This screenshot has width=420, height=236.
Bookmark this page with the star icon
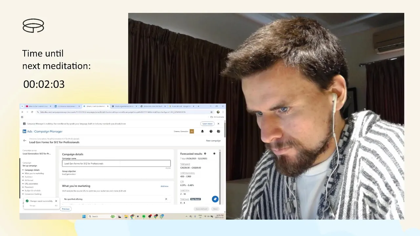[211, 112]
